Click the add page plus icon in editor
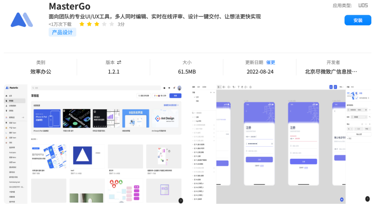Viewport: 377px width, 208px height. pos(211,93)
